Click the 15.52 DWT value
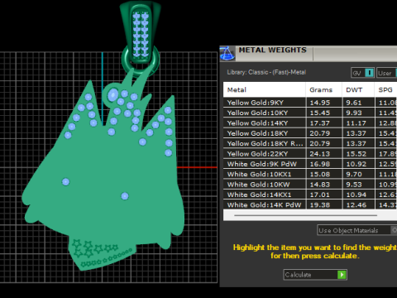The width and height of the screenshot is (397, 298). tap(356, 154)
